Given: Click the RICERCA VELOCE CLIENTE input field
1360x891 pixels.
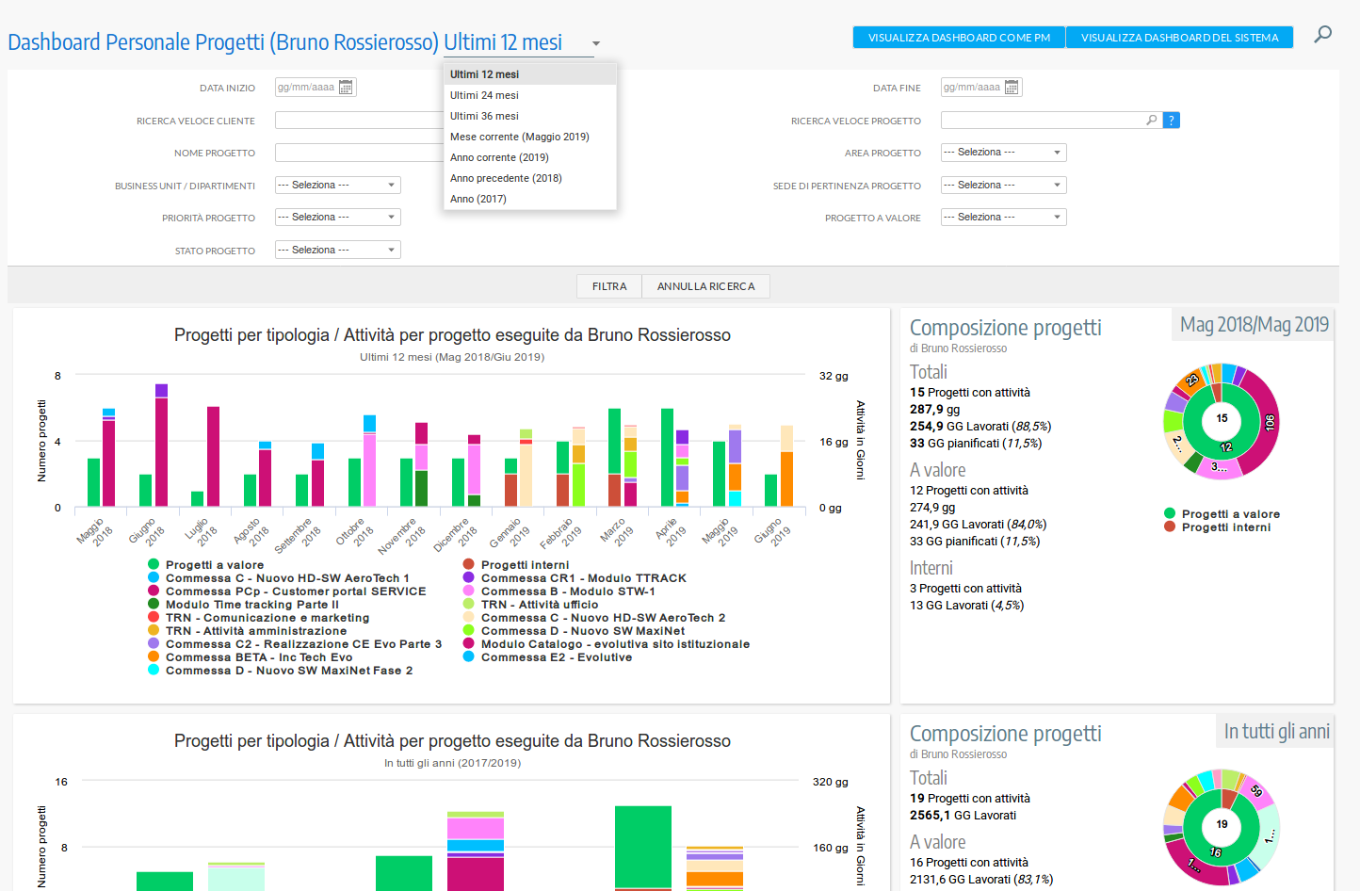Looking at the screenshot, I should coord(359,120).
